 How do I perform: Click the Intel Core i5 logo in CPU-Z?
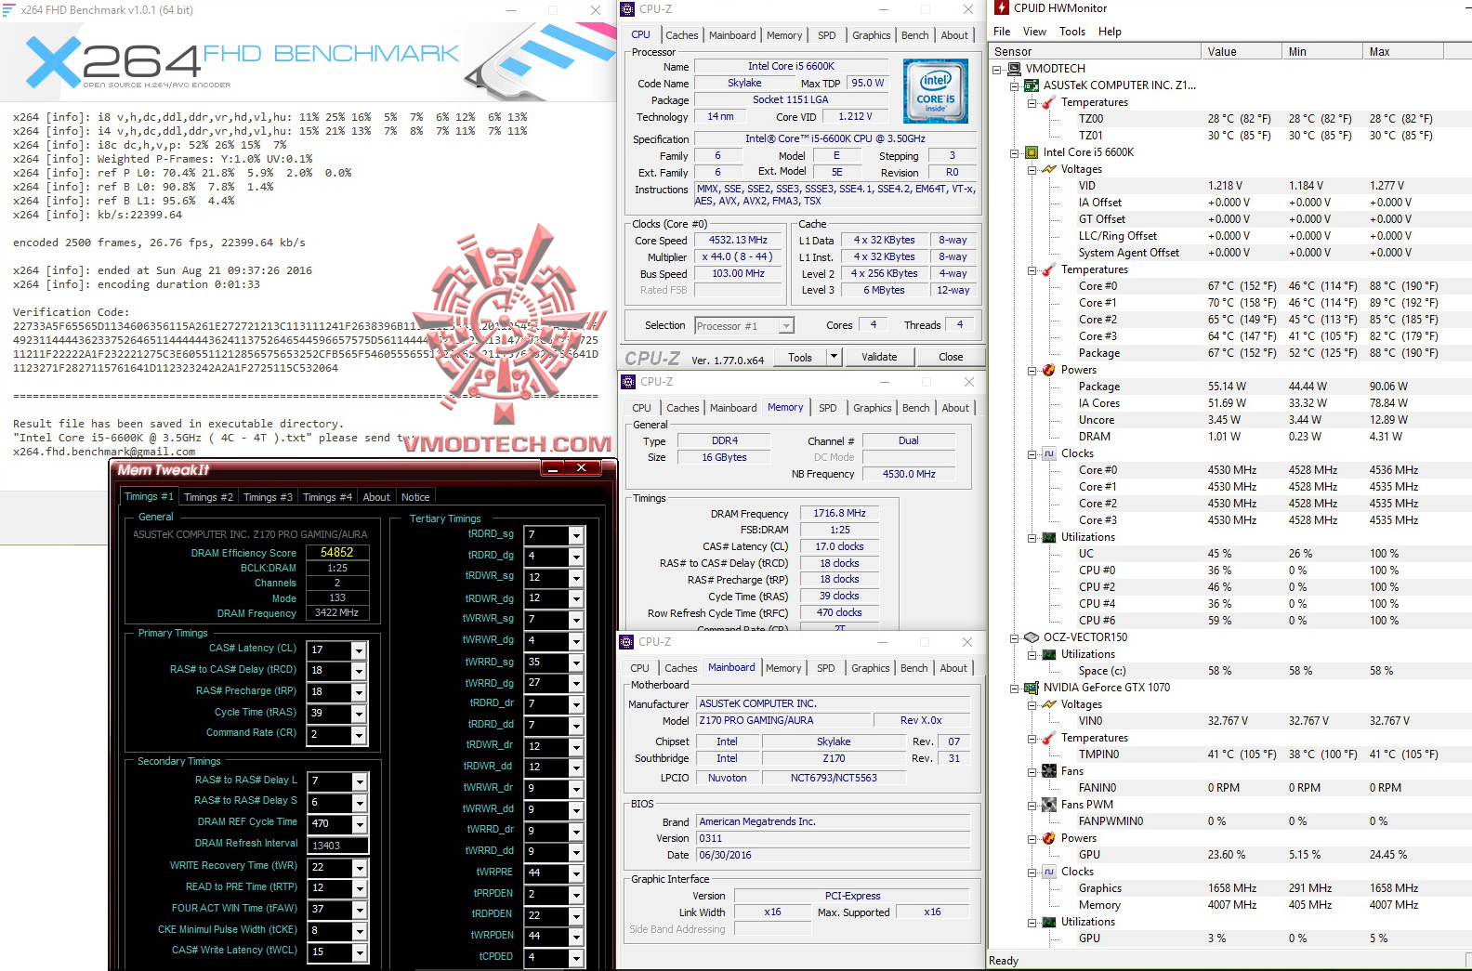[936, 91]
